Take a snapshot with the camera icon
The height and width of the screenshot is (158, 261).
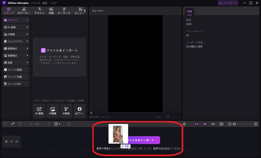pos(168,117)
